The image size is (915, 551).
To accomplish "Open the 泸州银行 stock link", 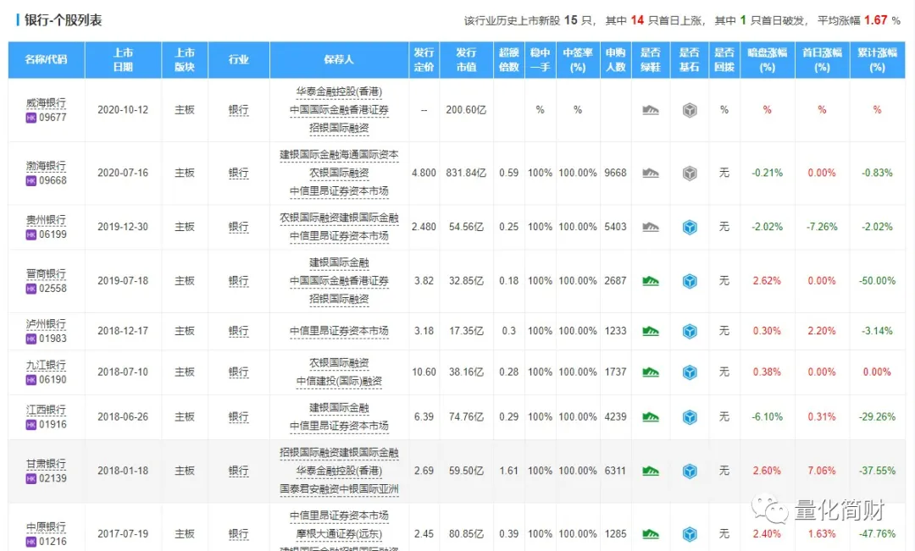I will [x=46, y=324].
